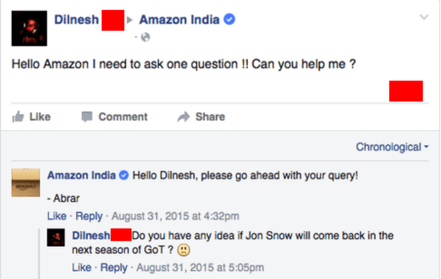Viewport: 441px width, 279px height.
Task: Expand the Chronological sort dropdown
Action: (x=391, y=147)
